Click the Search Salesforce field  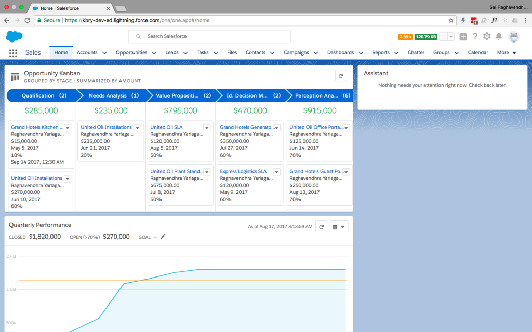209,36
